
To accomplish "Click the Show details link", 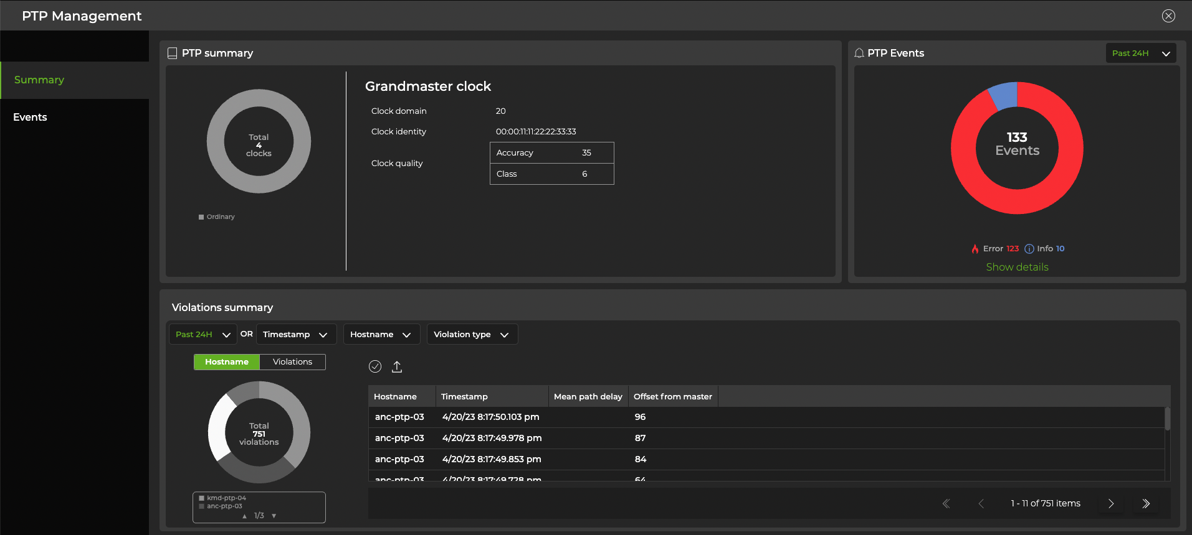I will (x=1017, y=267).
